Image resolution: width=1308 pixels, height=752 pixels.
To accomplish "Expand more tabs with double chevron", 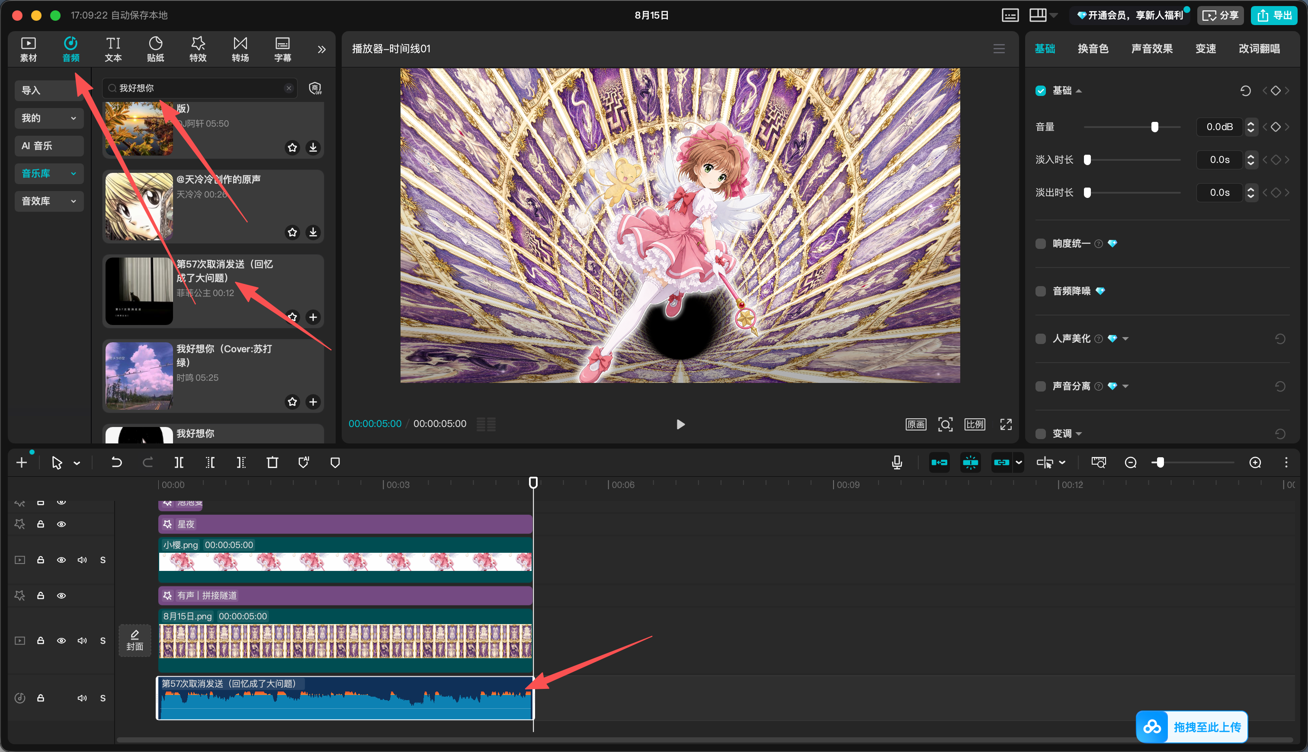I will click(321, 49).
